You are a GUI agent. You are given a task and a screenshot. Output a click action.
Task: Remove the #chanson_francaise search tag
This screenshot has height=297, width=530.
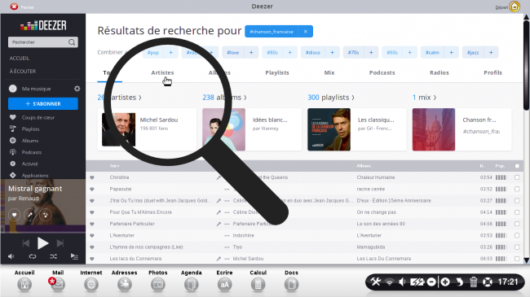tap(305, 32)
